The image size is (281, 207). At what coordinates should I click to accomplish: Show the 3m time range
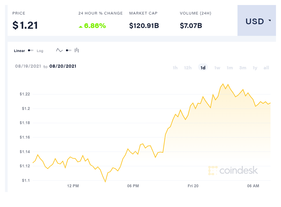[x=243, y=68]
